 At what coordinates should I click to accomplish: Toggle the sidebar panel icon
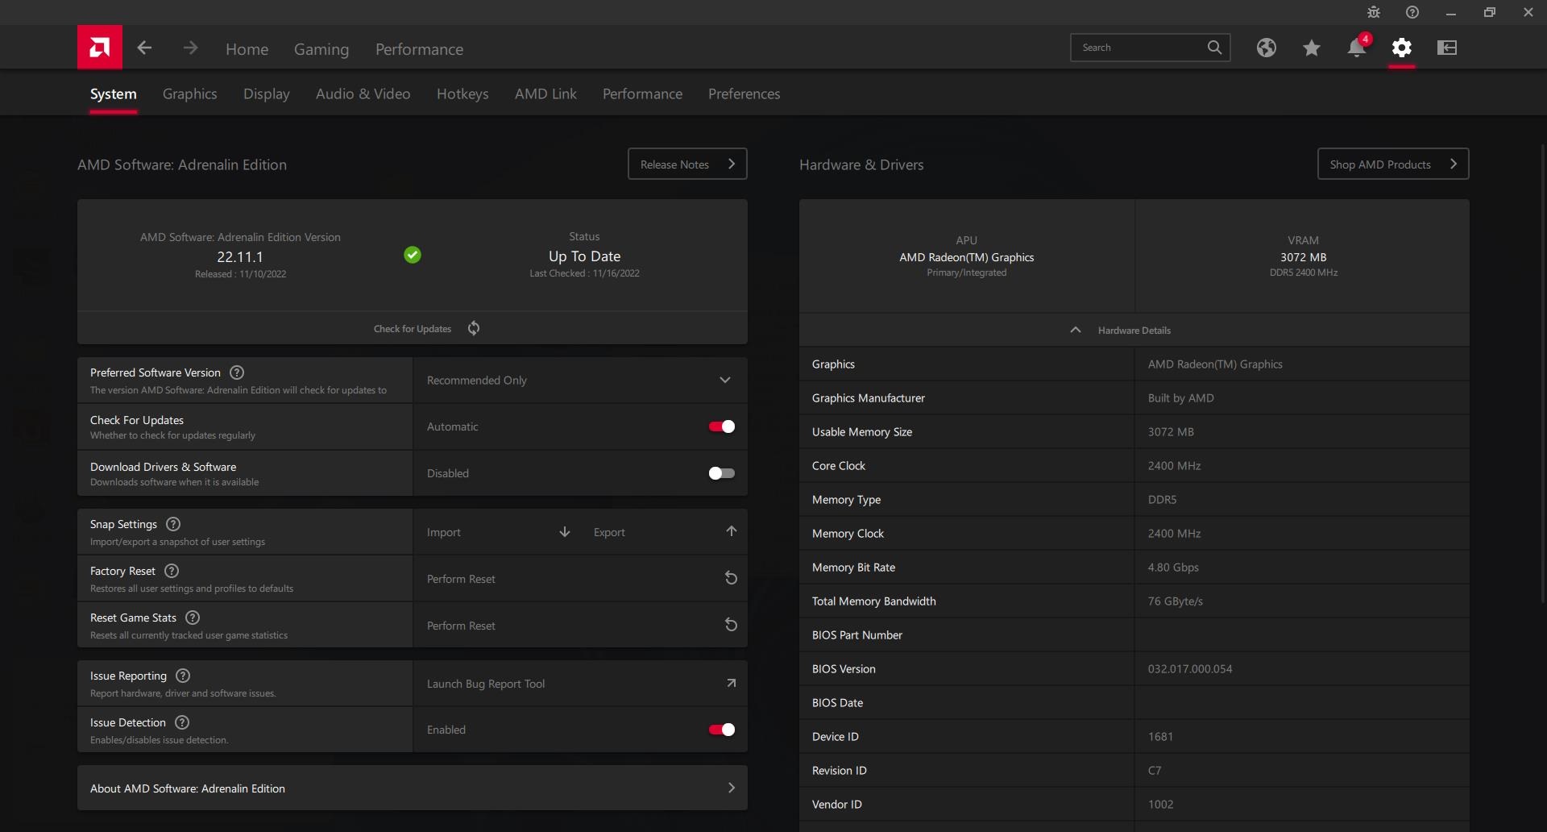click(1447, 48)
